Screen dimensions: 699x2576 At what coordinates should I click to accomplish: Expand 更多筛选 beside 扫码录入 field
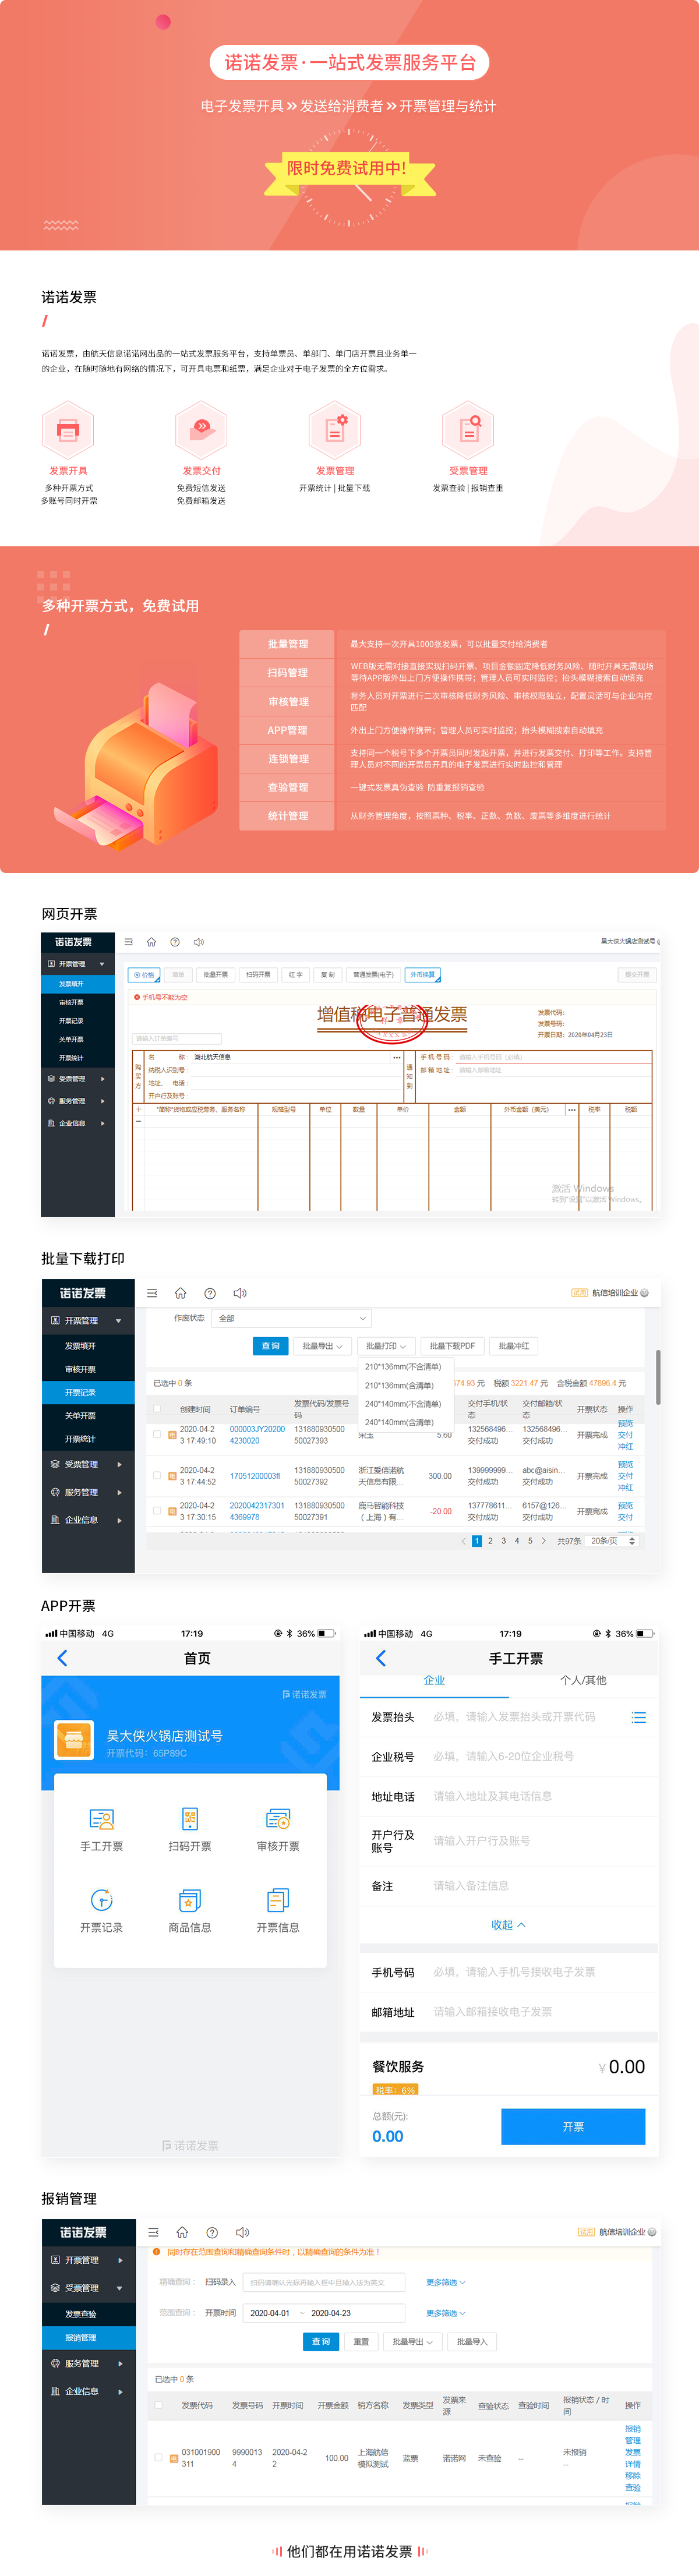point(446,2282)
